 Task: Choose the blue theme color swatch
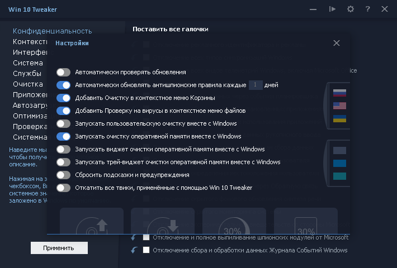pos(339,164)
